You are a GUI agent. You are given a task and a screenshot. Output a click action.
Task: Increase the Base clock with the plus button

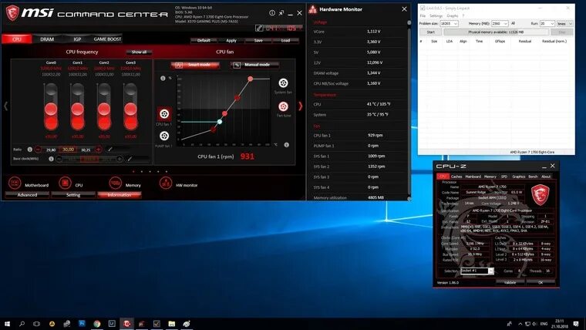[120, 159]
